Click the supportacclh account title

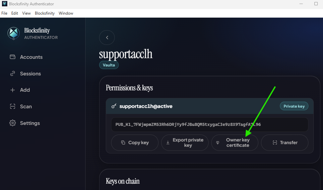(x=126, y=54)
